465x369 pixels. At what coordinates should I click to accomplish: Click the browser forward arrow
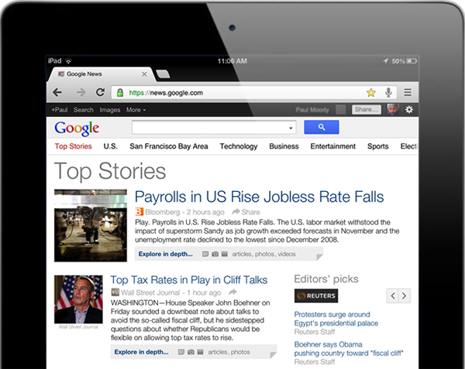tap(81, 93)
